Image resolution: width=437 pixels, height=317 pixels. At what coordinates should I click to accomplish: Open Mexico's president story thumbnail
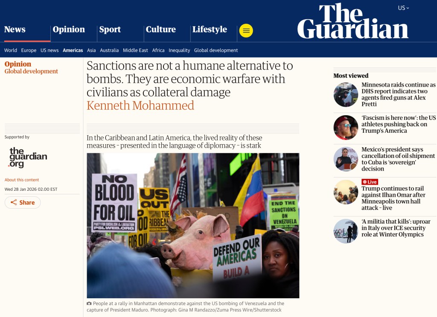click(x=346, y=159)
